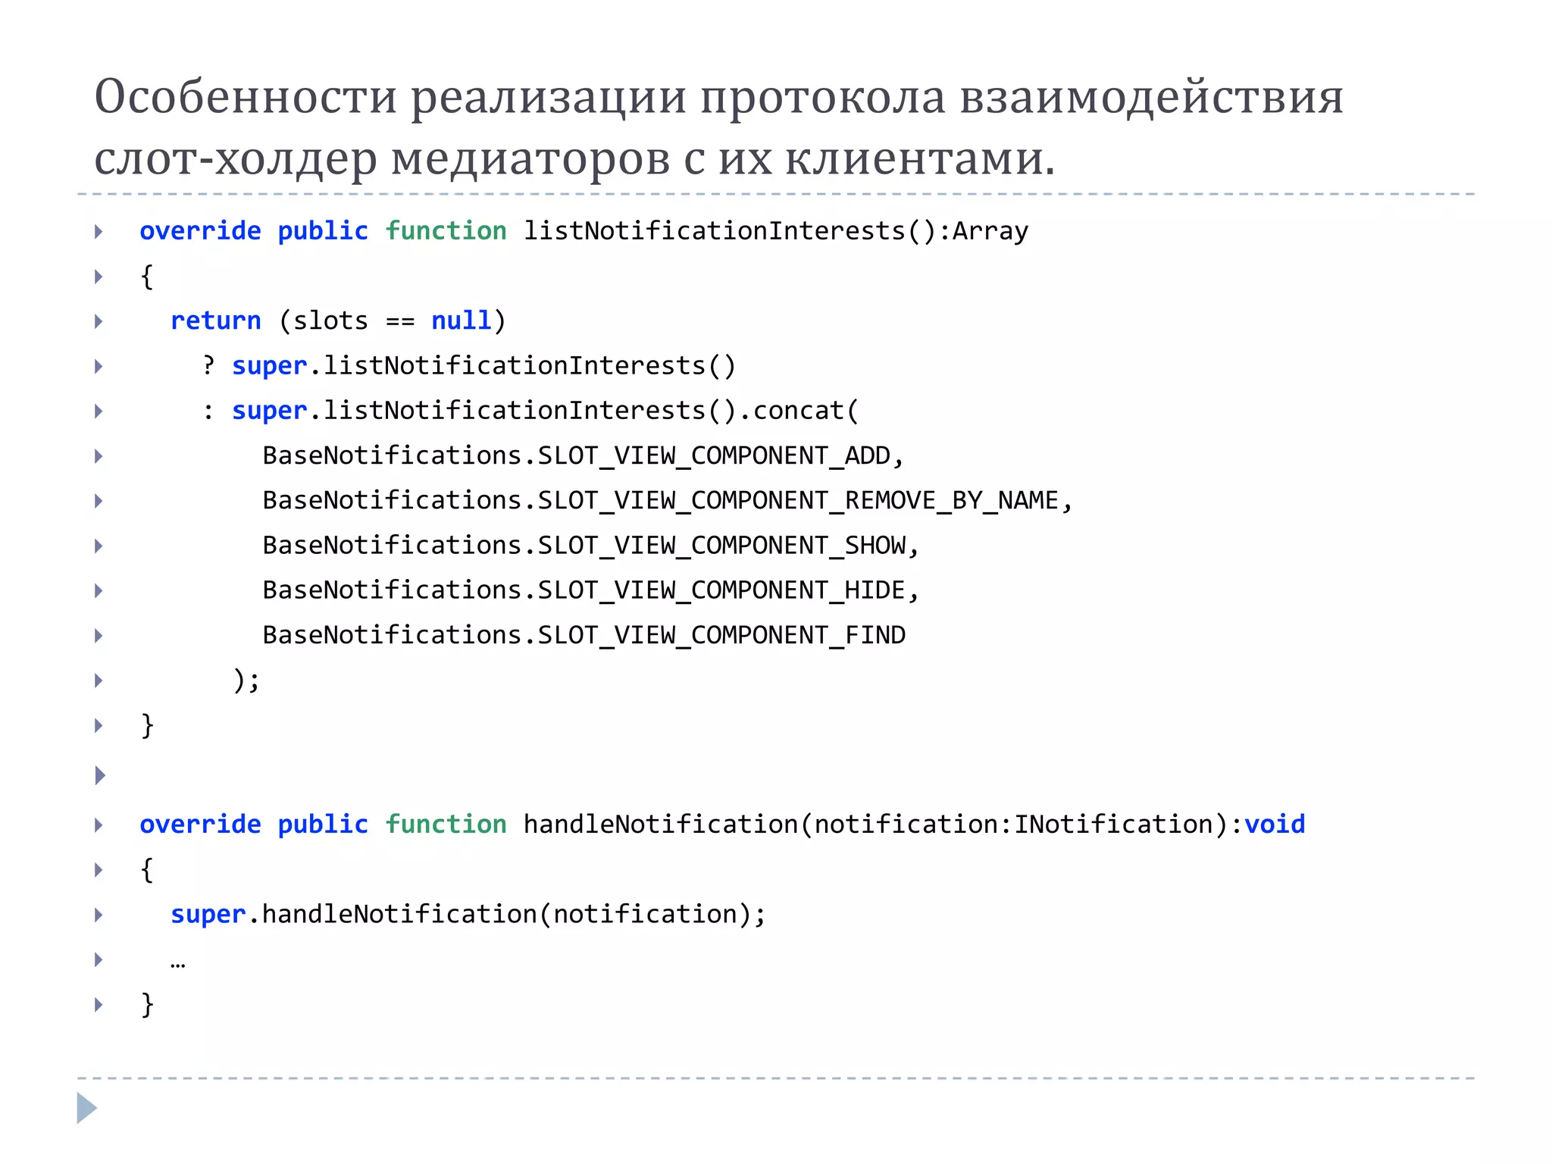Click the 'INotification' parameter type
This screenshot has height=1164, width=1552.
pyautogui.click(x=1114, y=824)
